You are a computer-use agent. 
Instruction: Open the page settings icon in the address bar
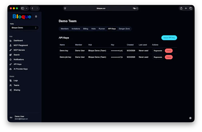tap(65, 8)
